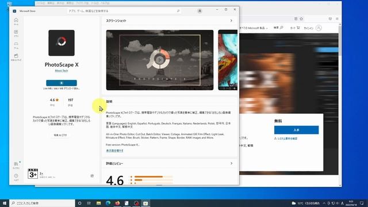This screenshot has width=368, height=207.
Task: Show hidden system tray icons
Action: click(x=324, y=203)
